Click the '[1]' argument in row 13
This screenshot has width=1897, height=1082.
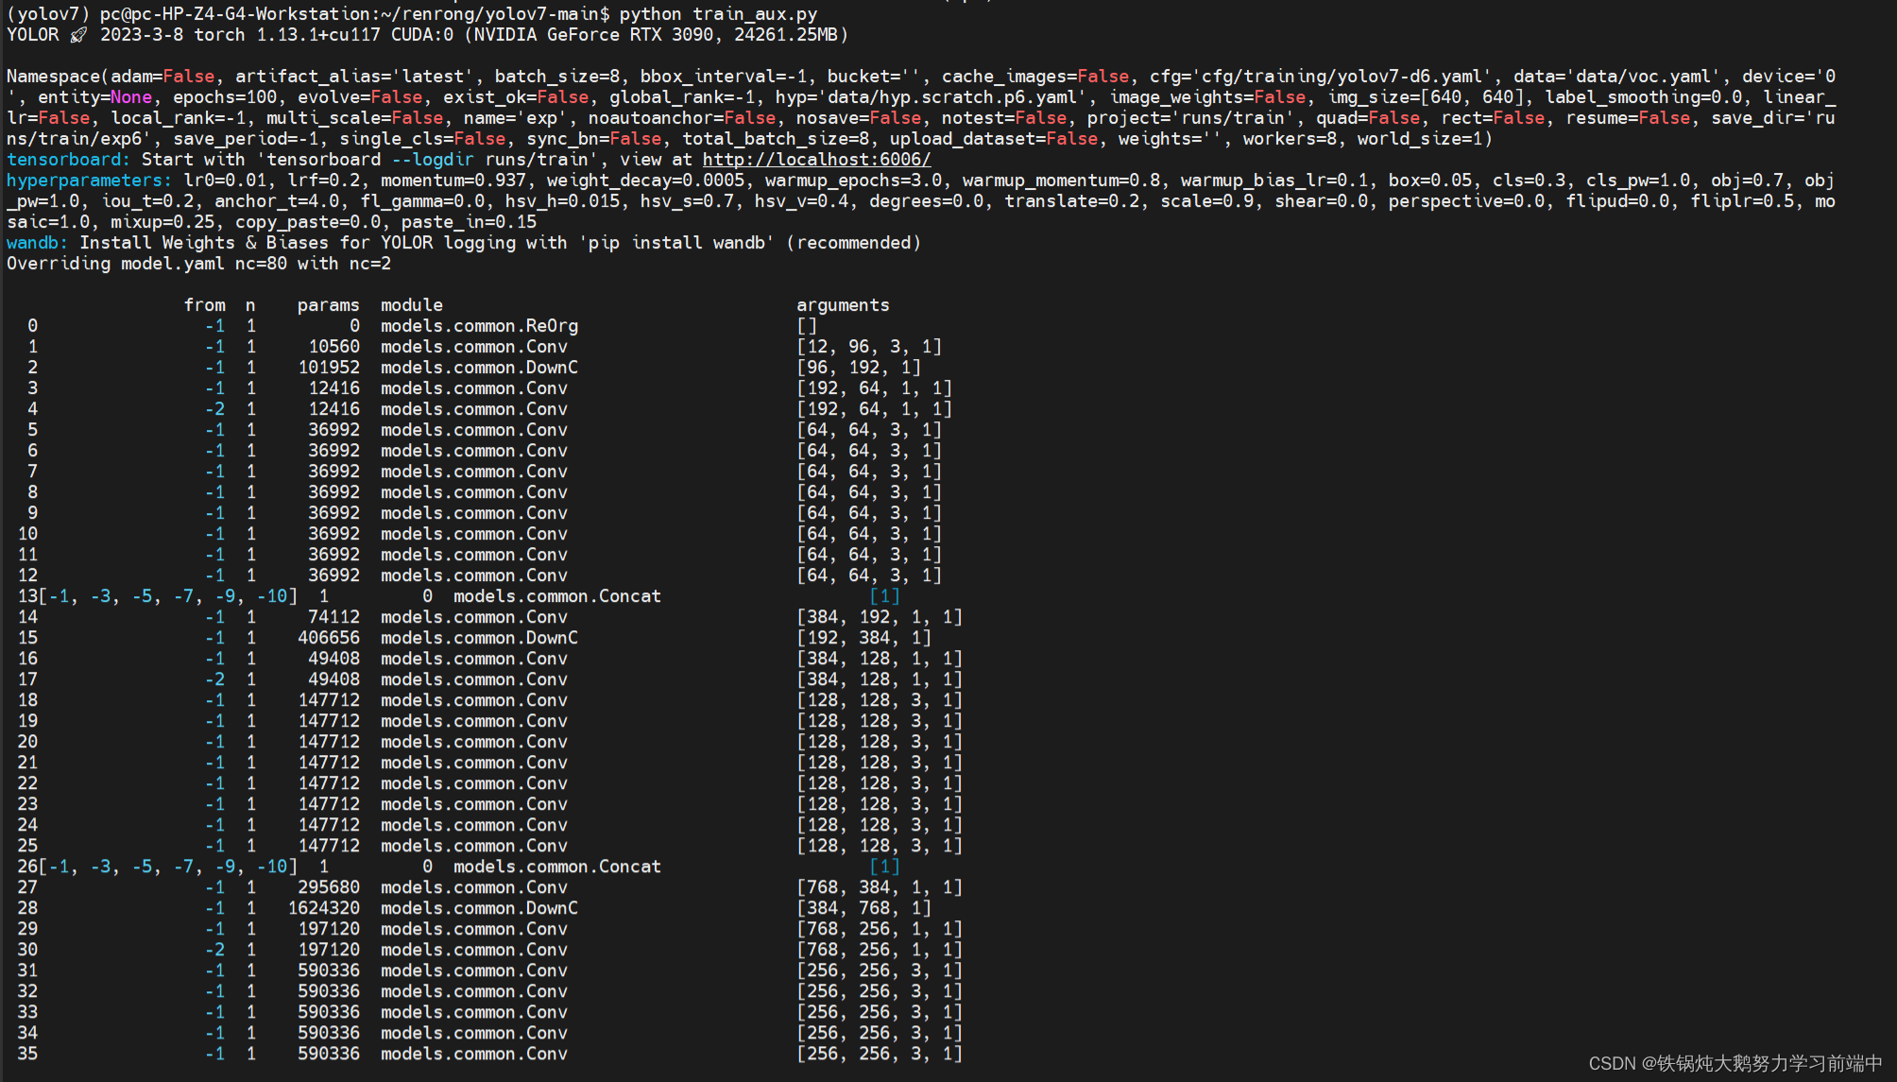click(x=884, y=596)
